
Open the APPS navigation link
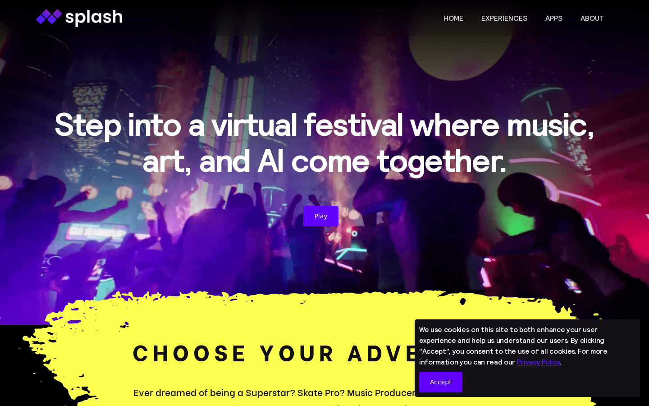(554, 18)
